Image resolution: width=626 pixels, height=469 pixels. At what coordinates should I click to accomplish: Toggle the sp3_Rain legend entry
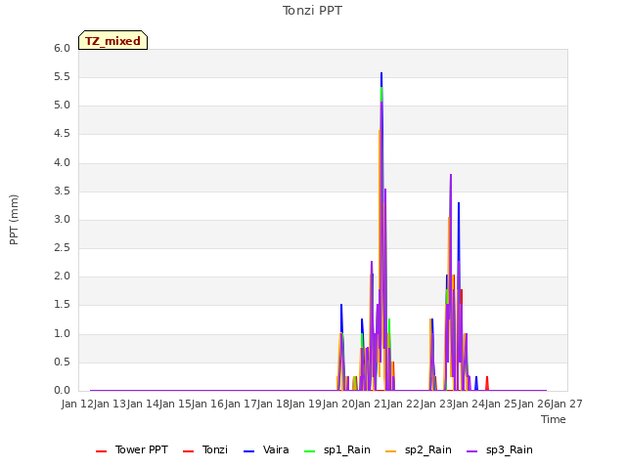pyautogui.click(x=500, y=449)
